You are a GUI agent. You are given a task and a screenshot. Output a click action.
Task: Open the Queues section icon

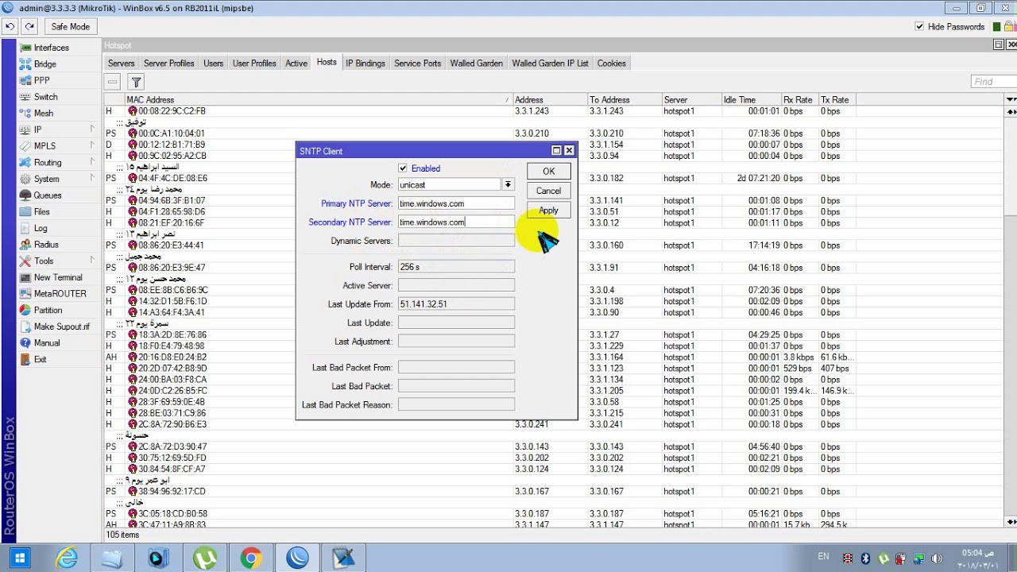pos(26,195)
